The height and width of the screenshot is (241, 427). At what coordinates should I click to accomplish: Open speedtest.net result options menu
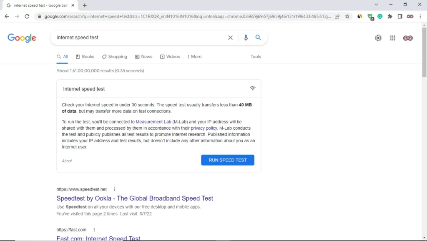coord(114,189)
